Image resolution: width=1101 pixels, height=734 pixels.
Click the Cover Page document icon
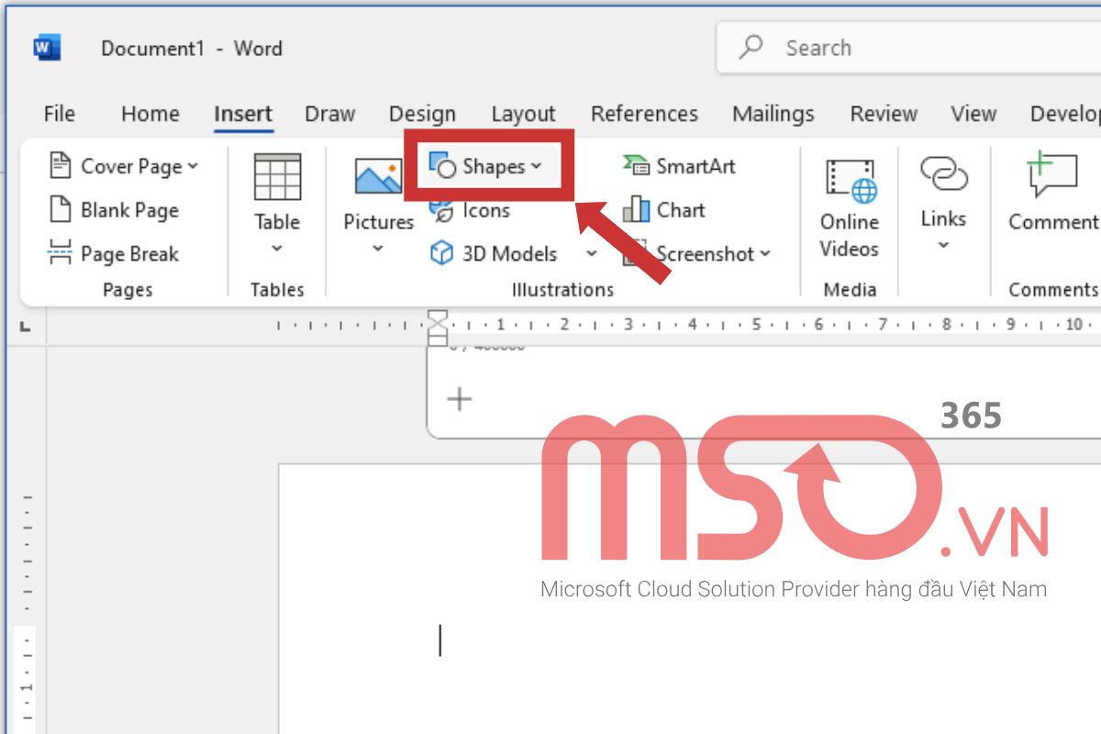click(x=60, y=166)
